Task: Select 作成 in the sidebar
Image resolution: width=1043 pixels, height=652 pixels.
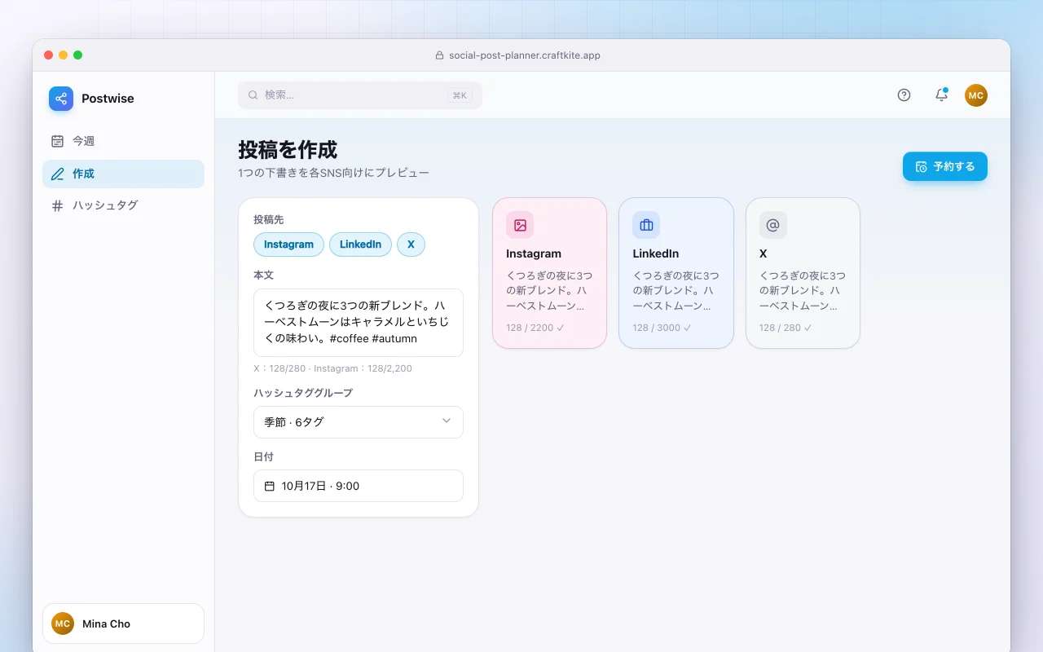Action: pyautogui.click(x=123, y=174)
